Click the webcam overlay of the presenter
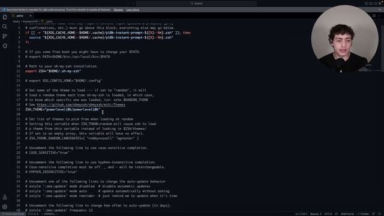This screenshot has height=216, width=384. [x=345, y=38]
